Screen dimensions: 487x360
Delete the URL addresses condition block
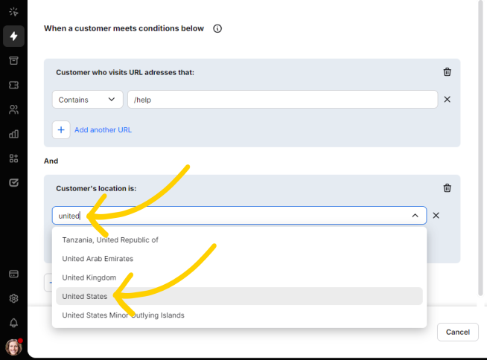click(x=447, y=72)
